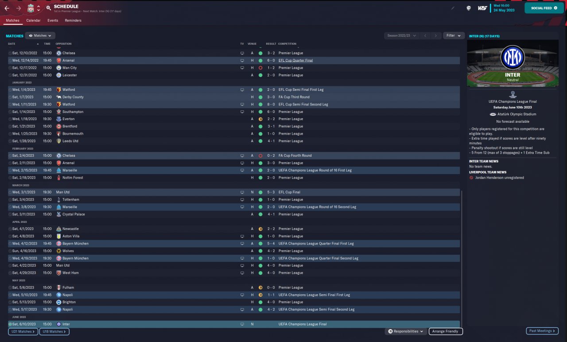The height and width of the screenshot is (342, 567).
Task: Click the unregistered icon beside Jordan Henderson
Action: pos(471,178)
